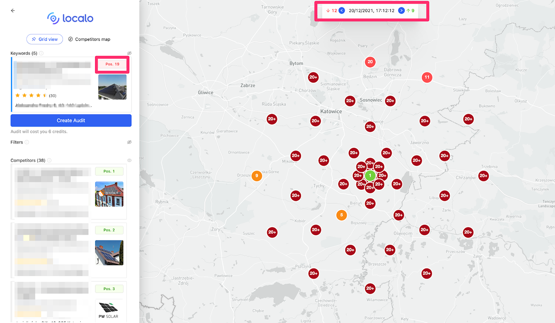Toggle Keywords section visibility eye icon
This screenshot has height=323, width=555.
[x=129, y=53]
